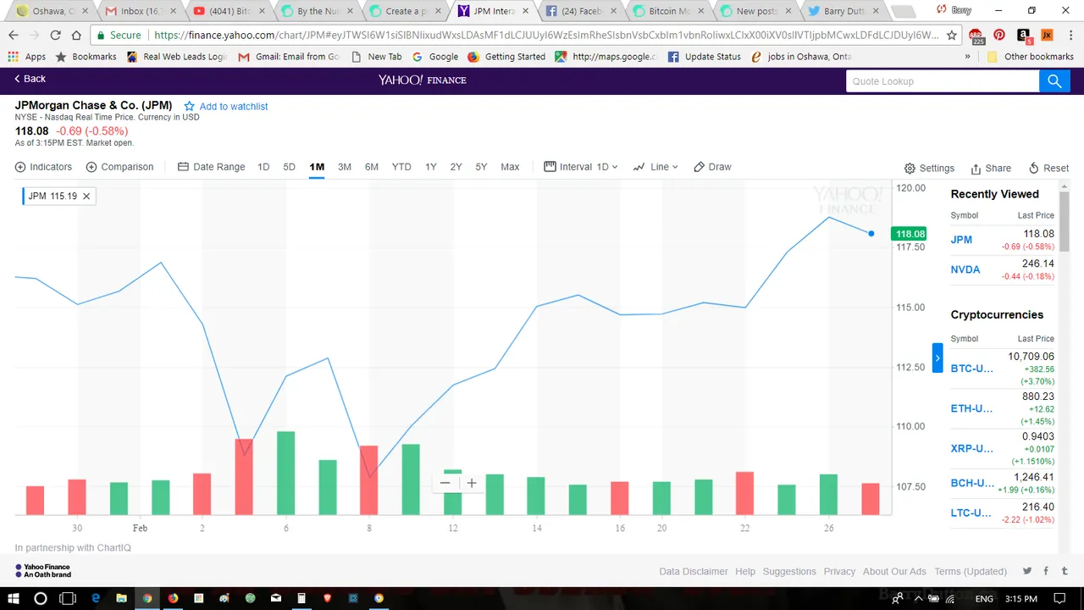Select the Max range tab
Image resolution: width=1084 pixels, height=610 pixels.
[510, 167]
